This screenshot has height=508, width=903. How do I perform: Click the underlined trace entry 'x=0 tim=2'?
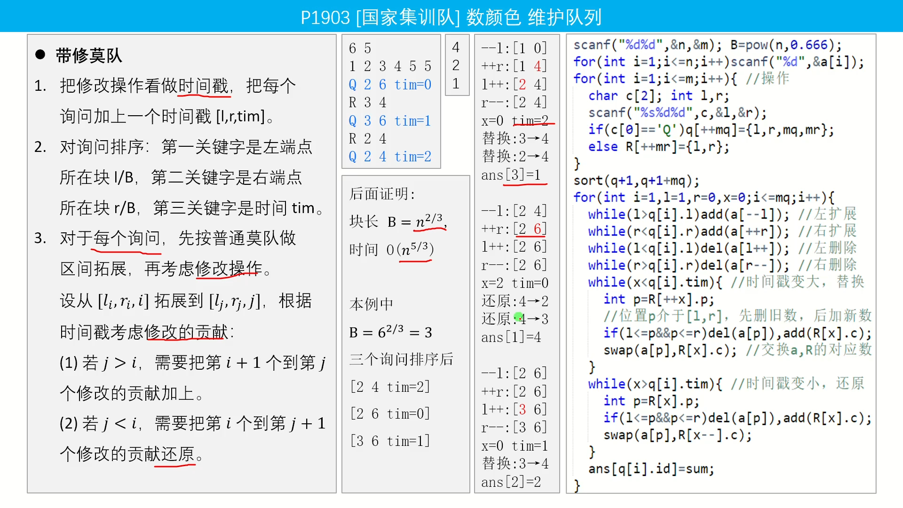(x=515, y=120)
